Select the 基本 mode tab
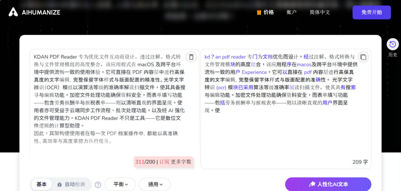This screenshot has width=401, height=191. tap(42, 184)
